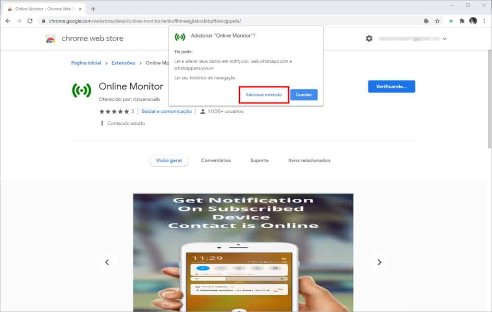Open the Extensões breadcrumb link
This screenshot has width=492, height=312.
pyautogui.click(x=123, y=63)
